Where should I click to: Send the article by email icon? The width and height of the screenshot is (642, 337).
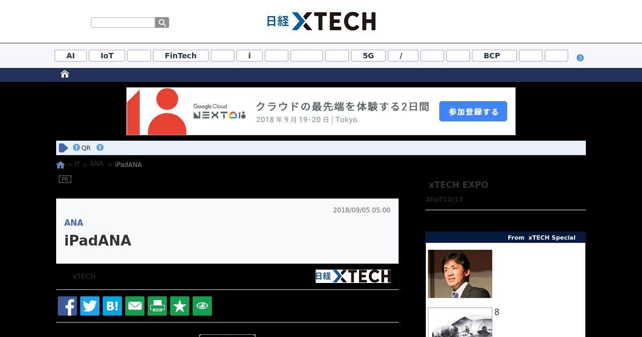tap(135, 306)
